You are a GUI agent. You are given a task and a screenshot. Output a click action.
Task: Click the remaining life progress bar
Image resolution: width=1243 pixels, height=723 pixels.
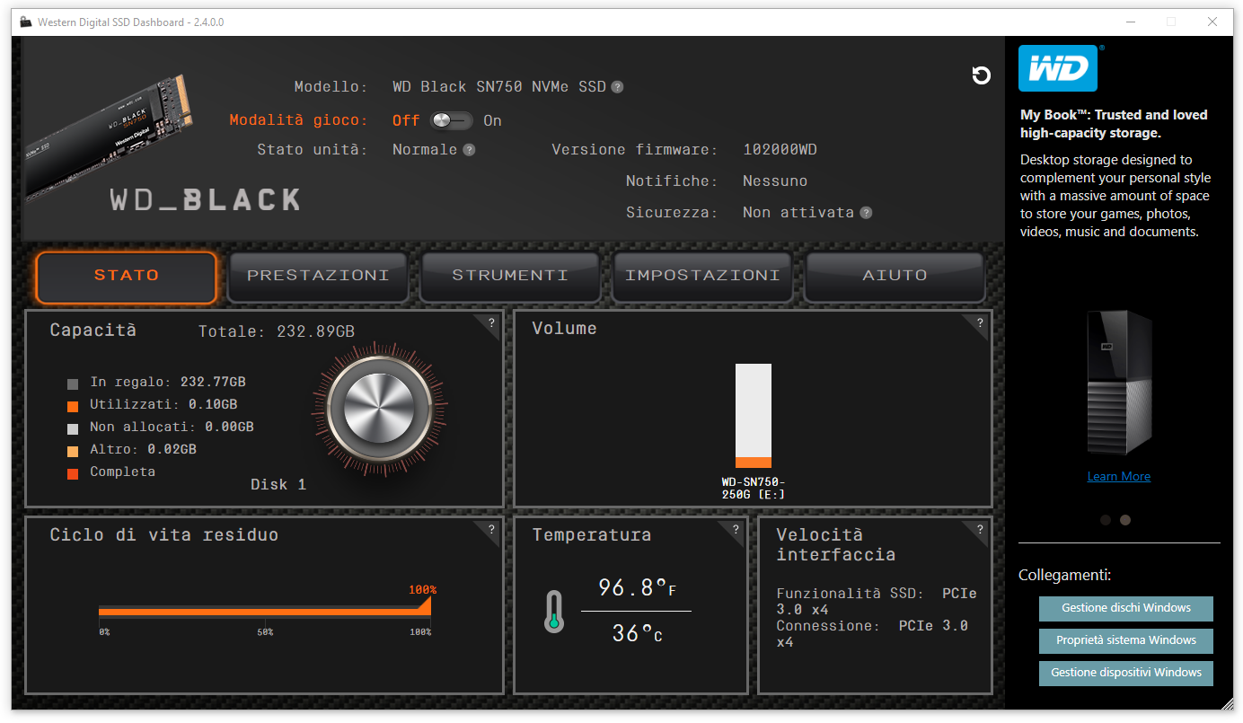point(265,611)
